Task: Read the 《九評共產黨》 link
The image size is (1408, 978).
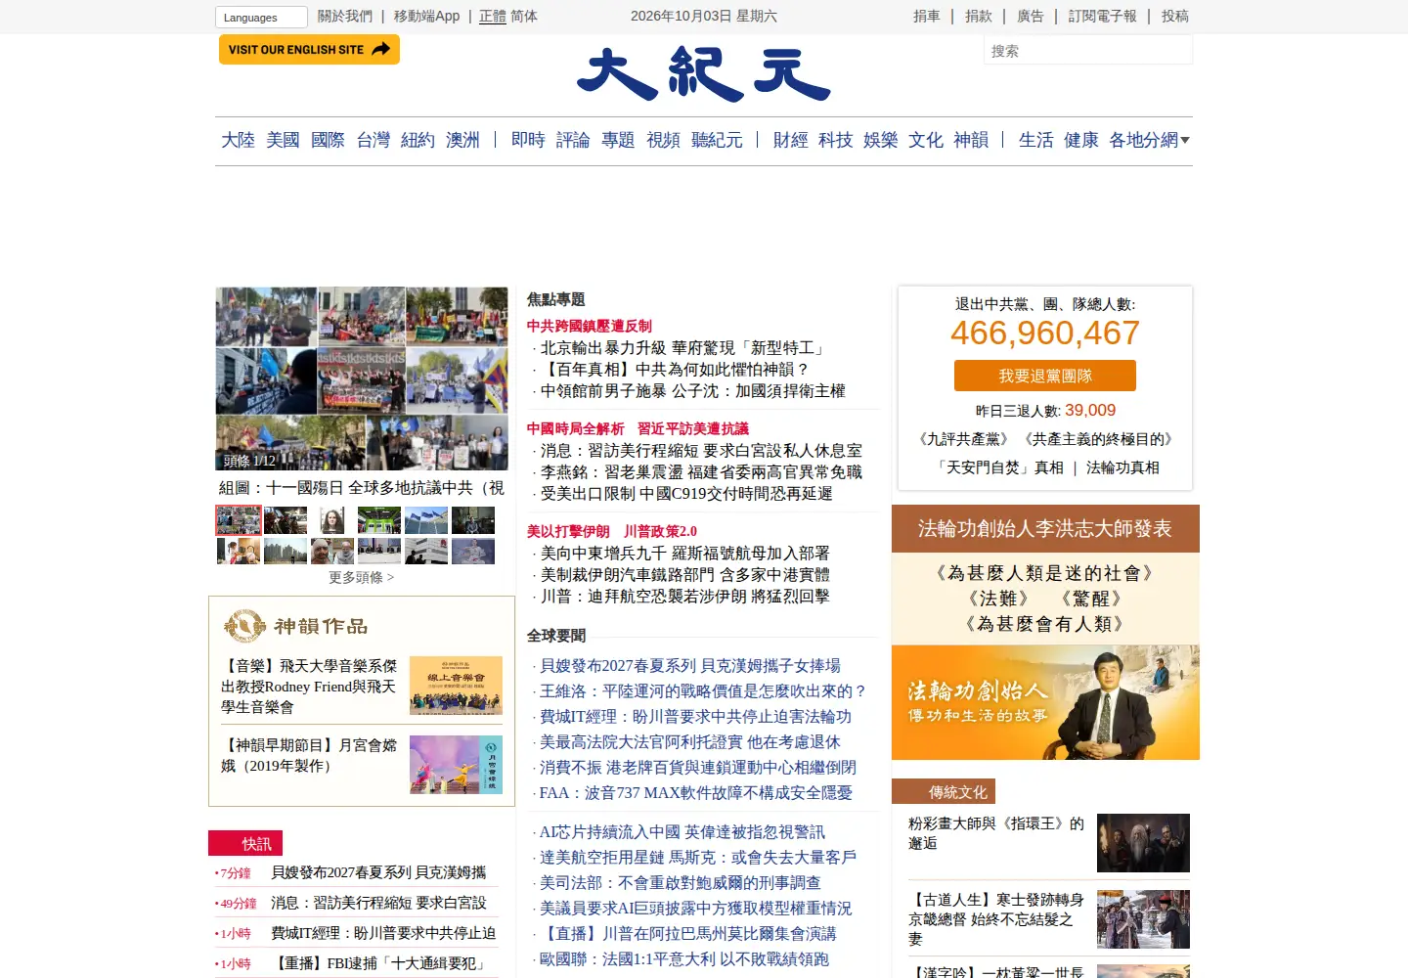Action: (x=963, y=439)
